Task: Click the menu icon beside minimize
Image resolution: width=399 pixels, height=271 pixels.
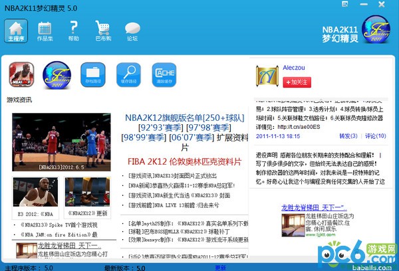Action: click(x=344, y=4)
